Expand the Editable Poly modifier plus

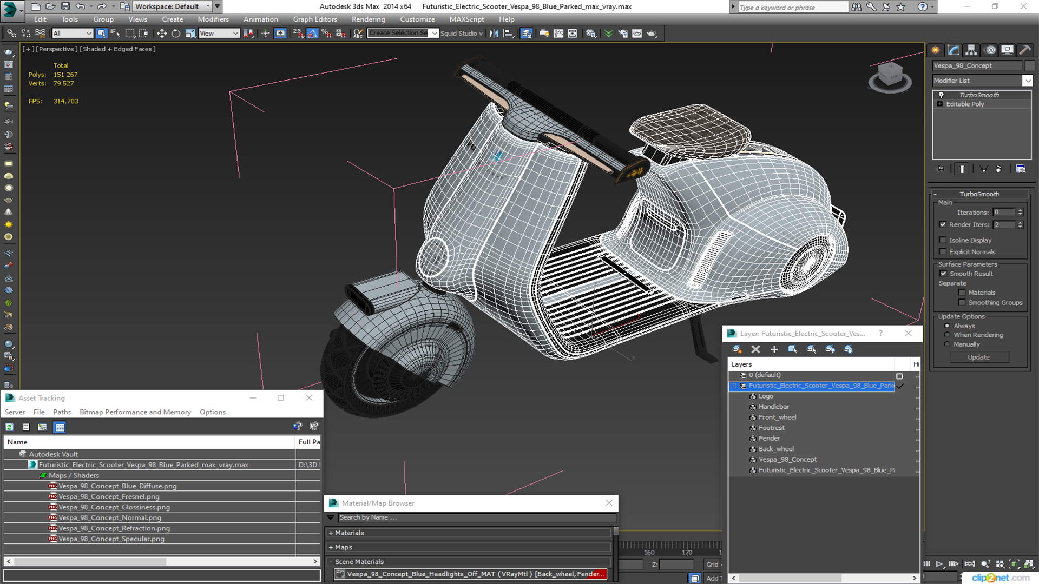pos(940,104)
